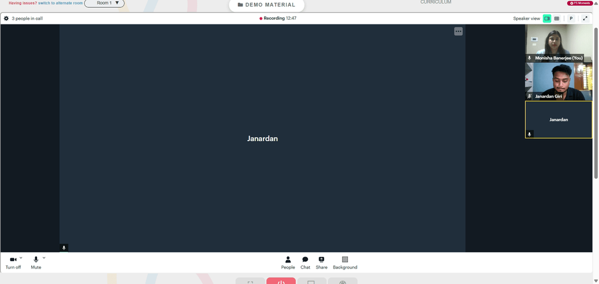599x284 pixels.
Task: Mute the microphone
Action: tap(36, 262)
